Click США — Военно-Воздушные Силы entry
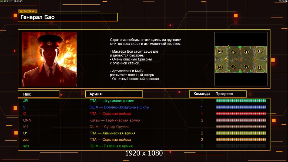288x162 pixels. click(119, 107)
